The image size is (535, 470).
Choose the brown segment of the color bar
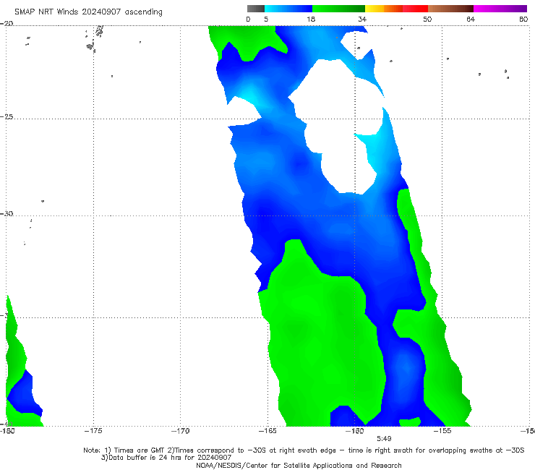(x=450, y=9)
